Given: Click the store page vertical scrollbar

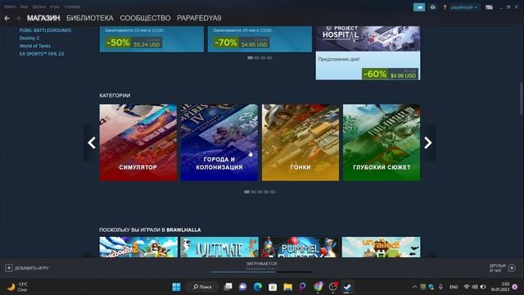Looking at the screenshot, I should coord(521,99).
